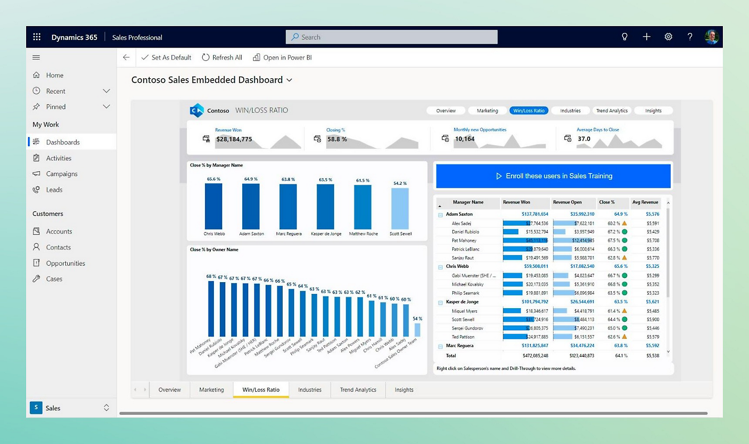Open the Sales area switcher
The height and width of the screenshot is (444, 749).
click(x=106, y=408)
